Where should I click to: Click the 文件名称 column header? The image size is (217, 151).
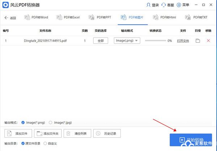tap(45, 31)
